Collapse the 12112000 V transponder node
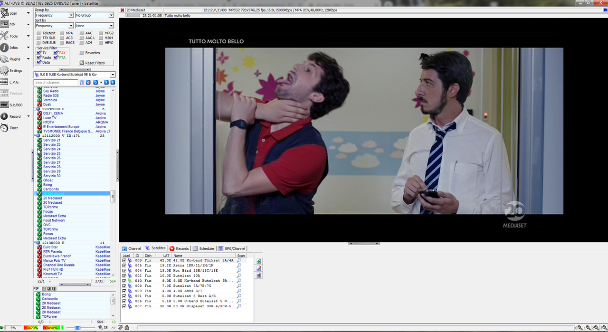Viewport: 608px width, 332px height. tap(36, 136)
